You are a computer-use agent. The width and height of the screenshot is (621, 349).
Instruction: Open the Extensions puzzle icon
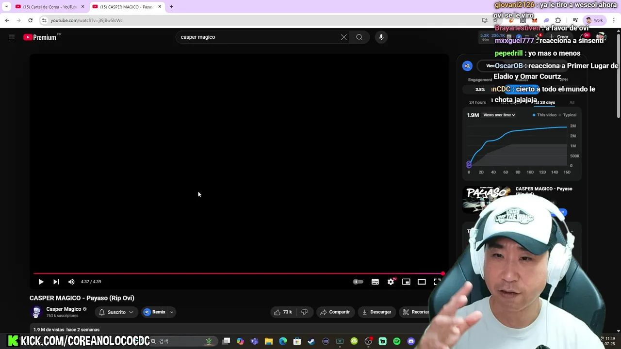click(558, 20)
